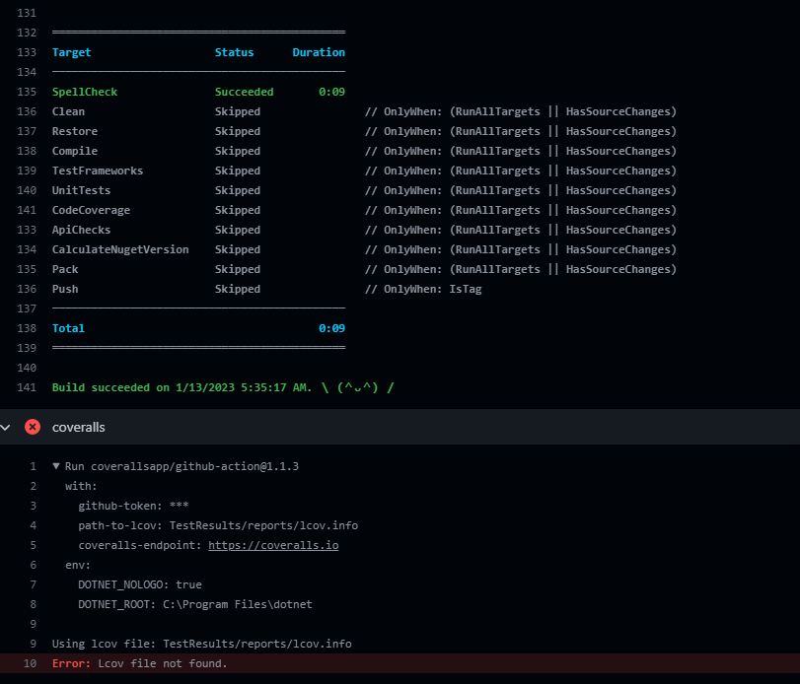Click the SpellCheck target row text
Image resolution: width=800 pixels, height=684 pixels.
(x=198, y=92)
